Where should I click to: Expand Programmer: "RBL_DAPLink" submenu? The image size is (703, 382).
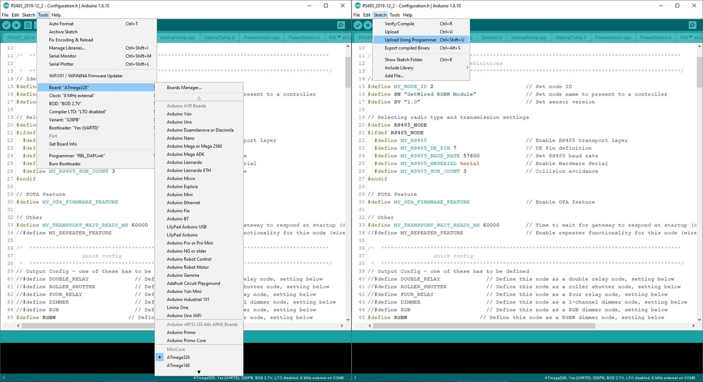click(x=97, y=156)
